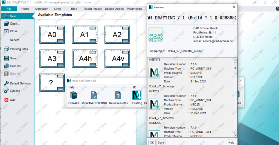Open the Design Objects tab

click(114, 9)
